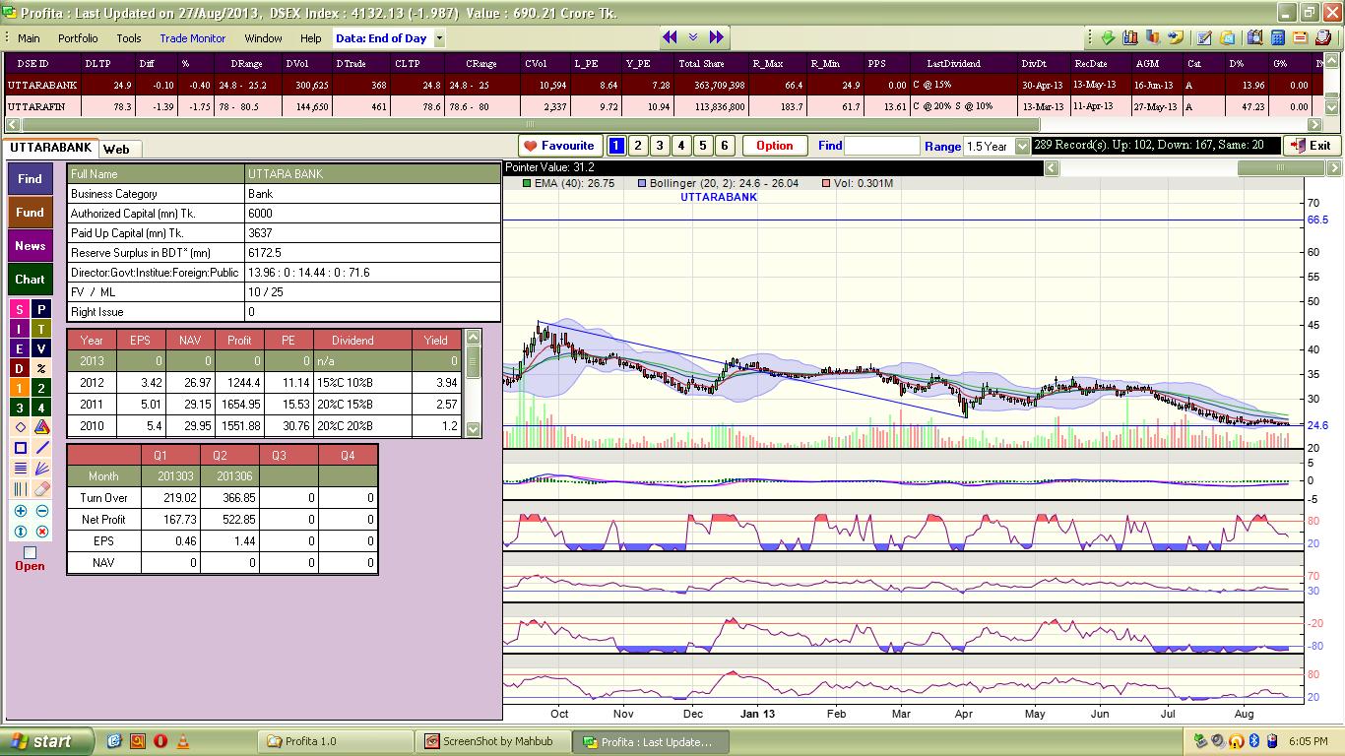Toggle green panel button 3
The width and height of the screenshot is (1345, 756).
tap(20, 408)
